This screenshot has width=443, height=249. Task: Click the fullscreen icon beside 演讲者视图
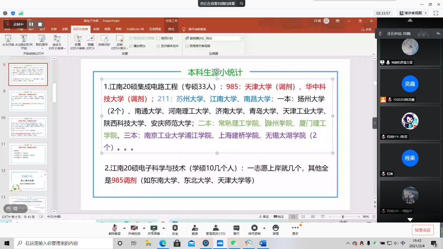[436, 13]
